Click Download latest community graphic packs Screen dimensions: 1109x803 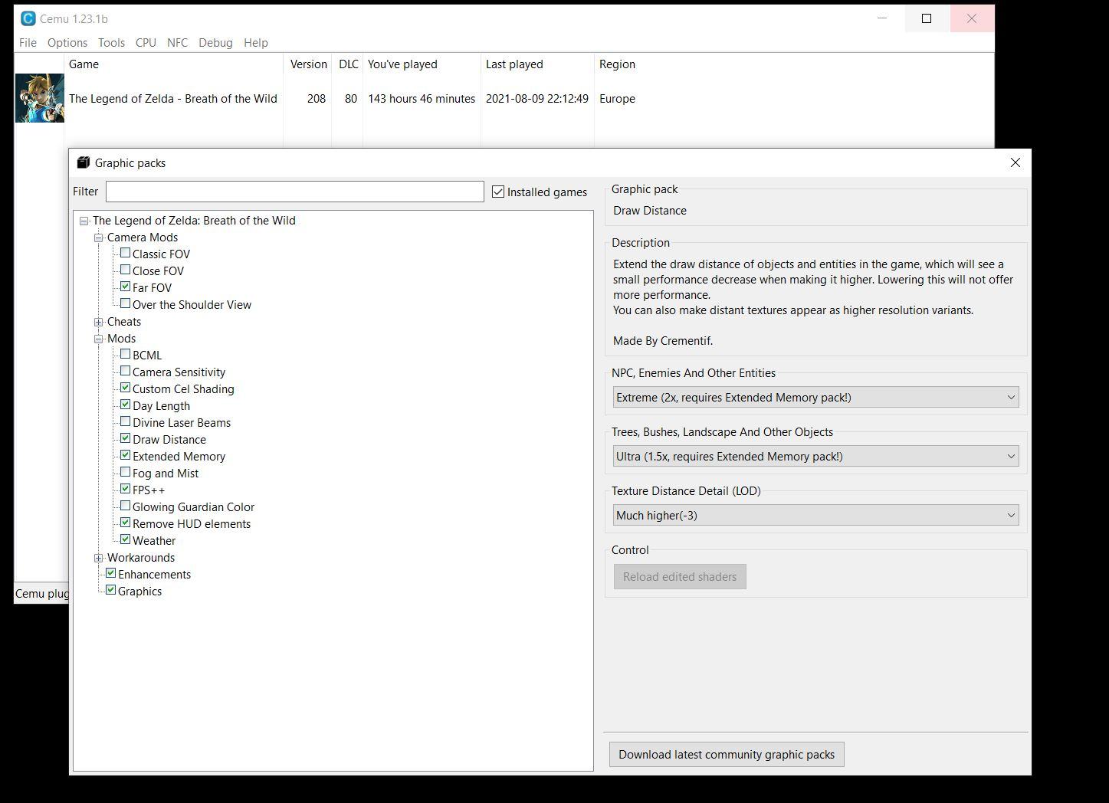click(x=727, y=755)
